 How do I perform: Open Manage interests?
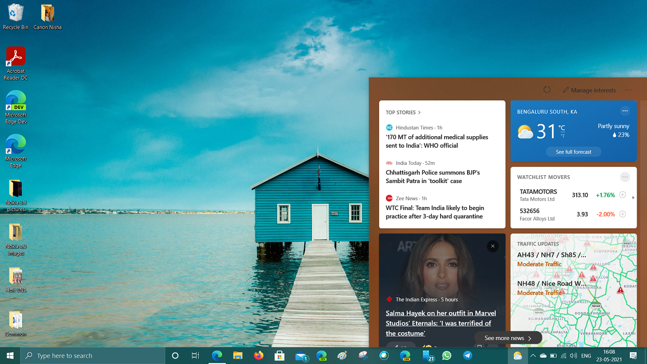589,89
